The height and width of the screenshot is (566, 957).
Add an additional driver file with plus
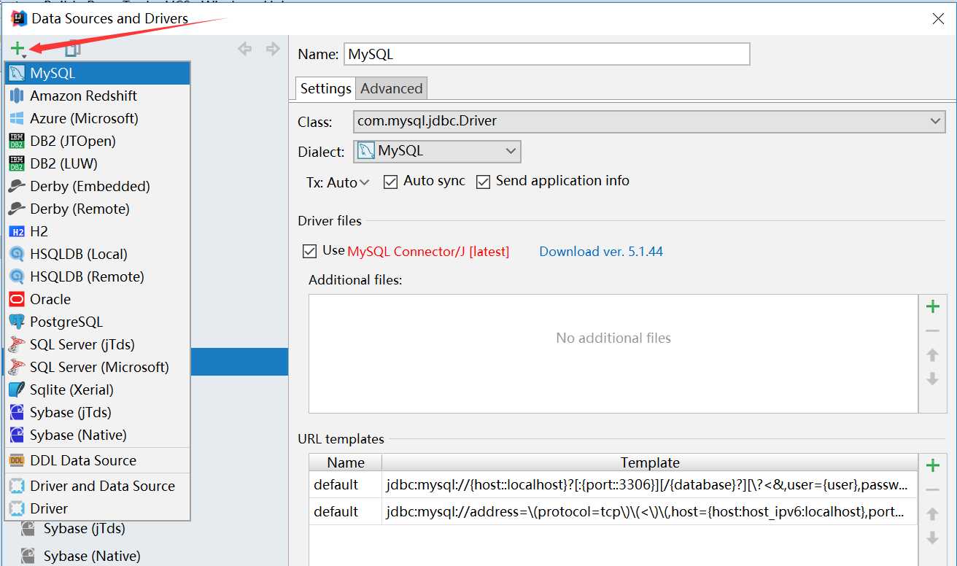pyautogui.click(x=932, y=306)
